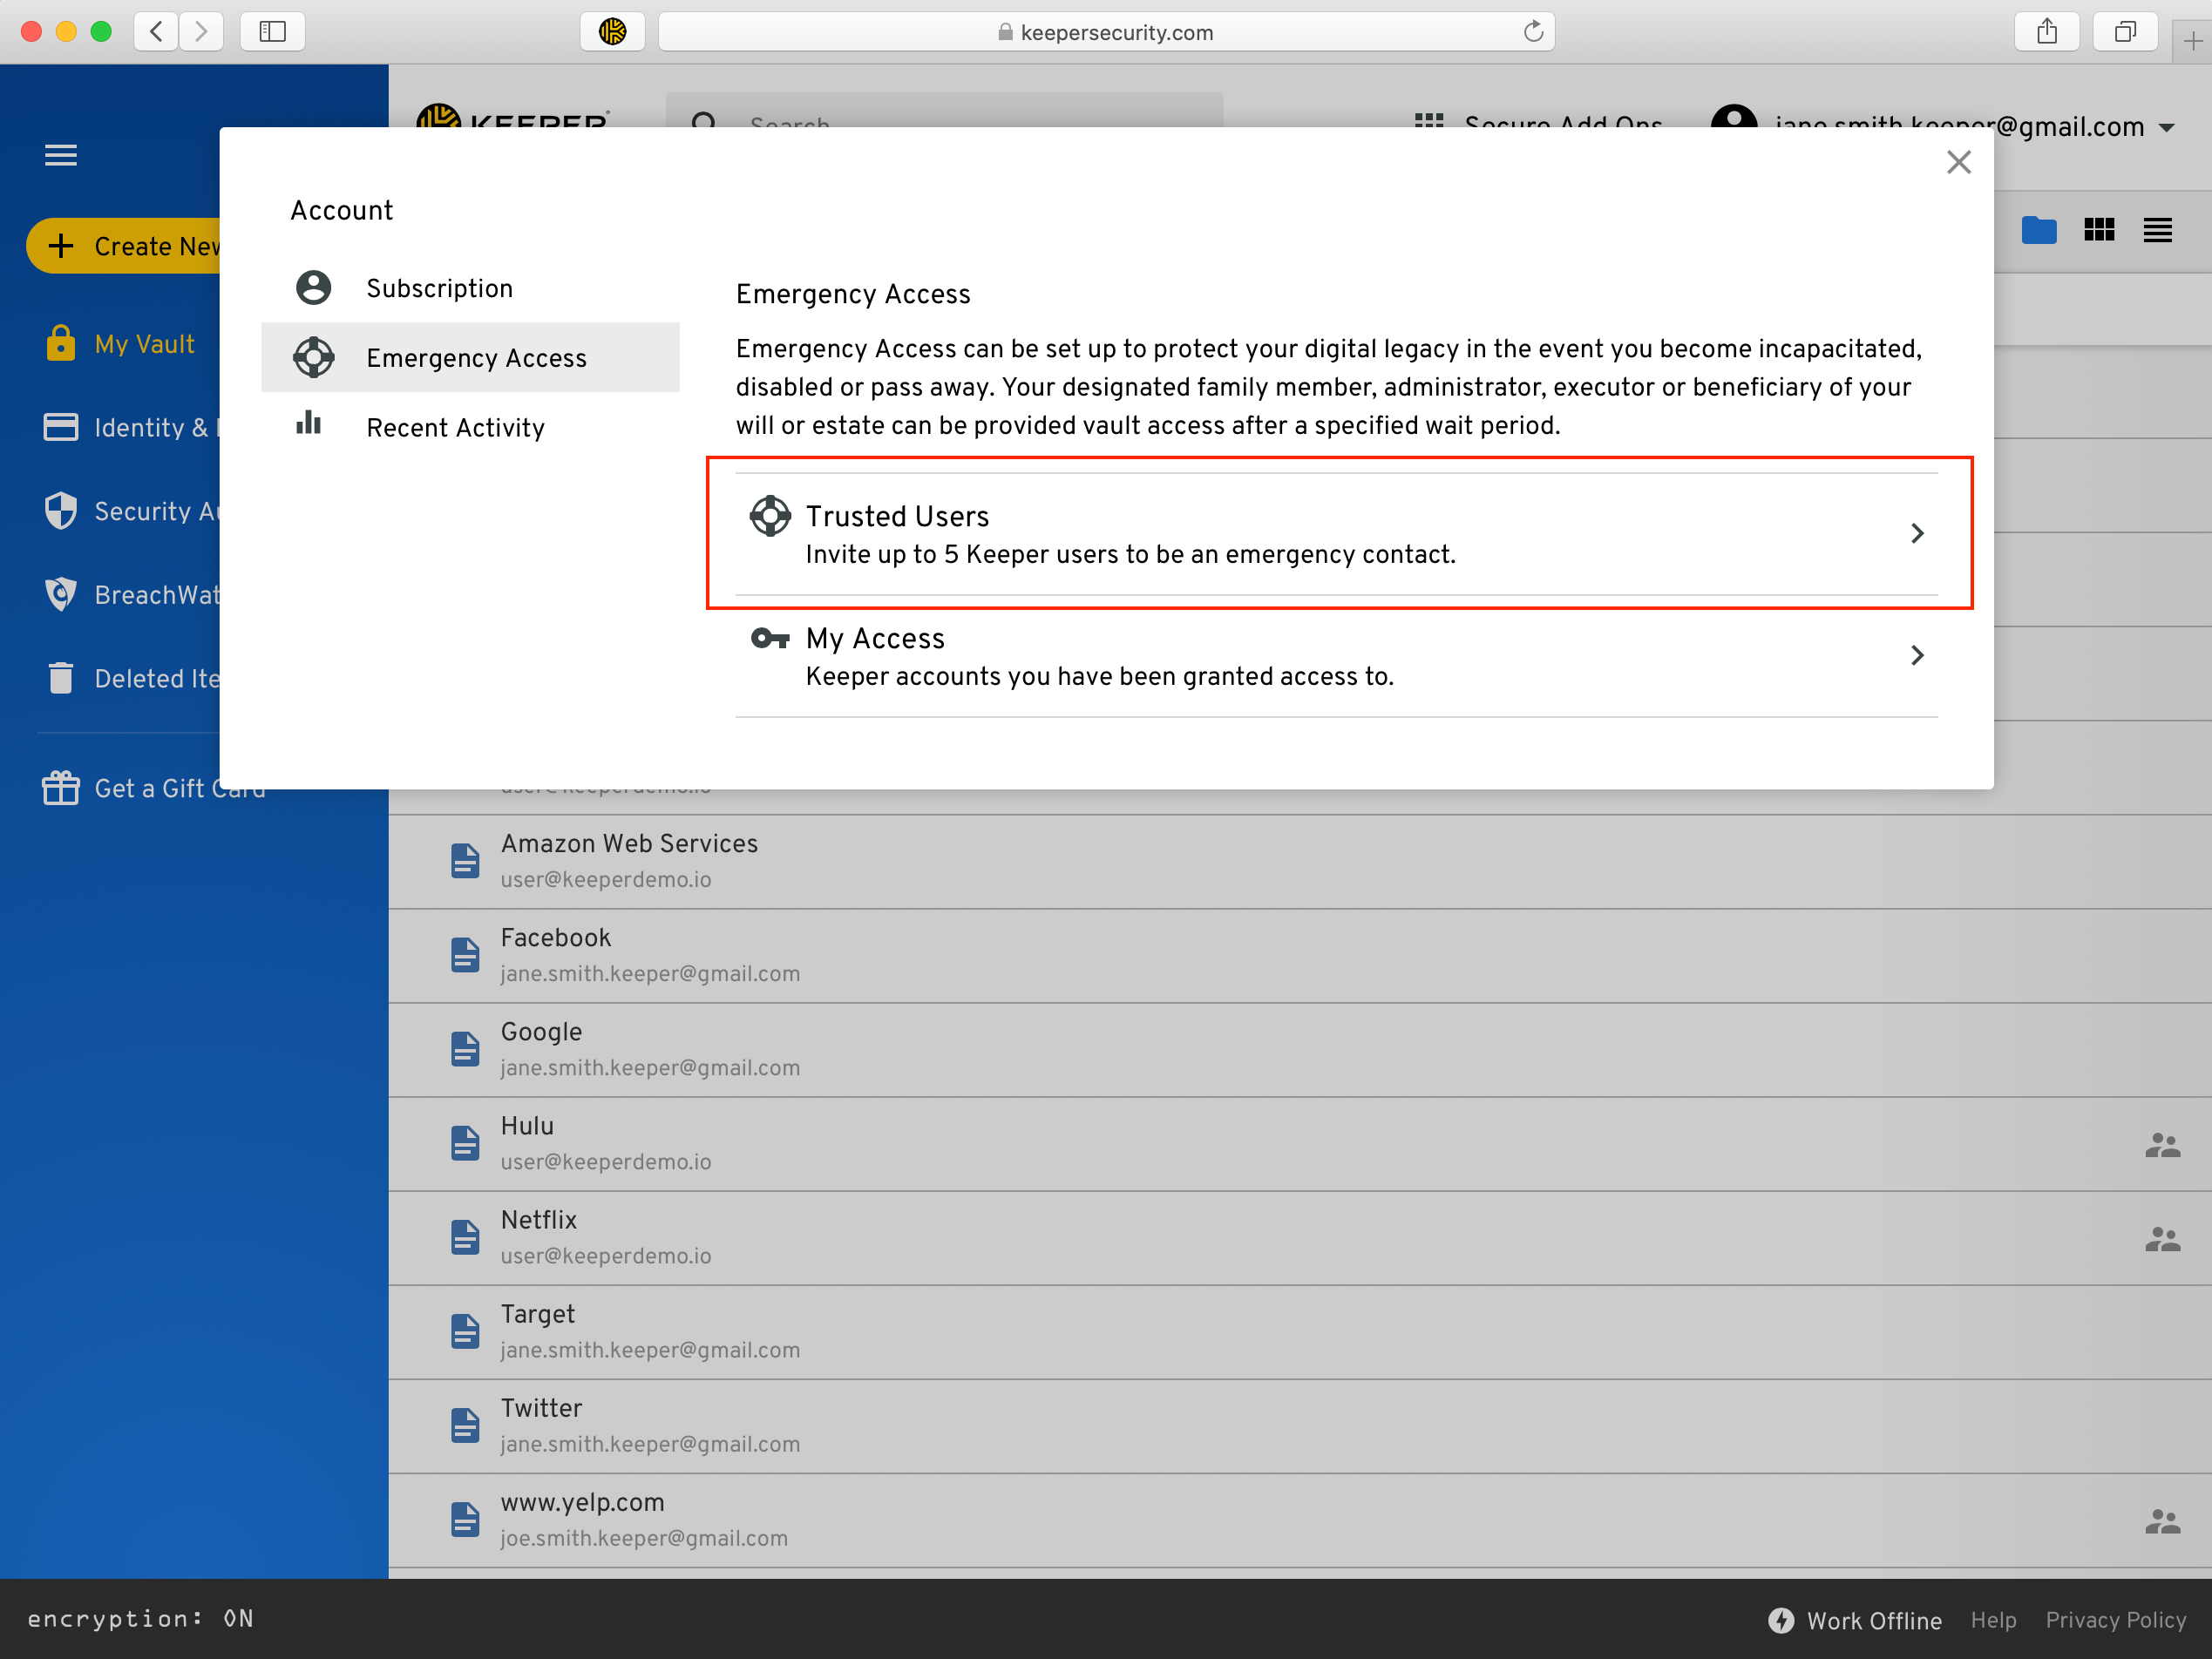The width and height of the screenshot is (2212, 1659).
Task: Open Identity & Payments card icon
Action: (x=61, y=427)
